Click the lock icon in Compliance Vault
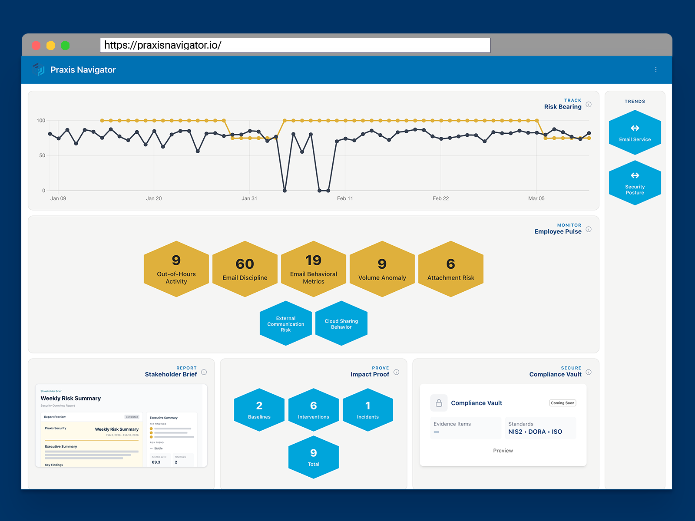 point(439,402)
